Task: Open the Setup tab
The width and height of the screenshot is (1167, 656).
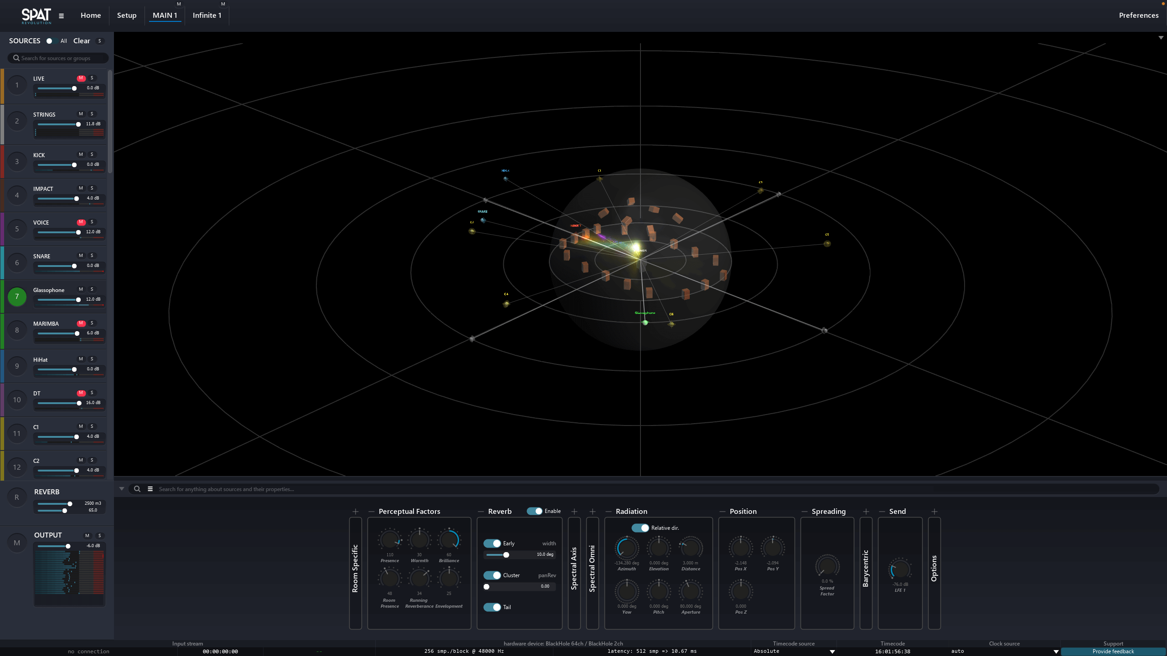Action: tap(127, 15)
